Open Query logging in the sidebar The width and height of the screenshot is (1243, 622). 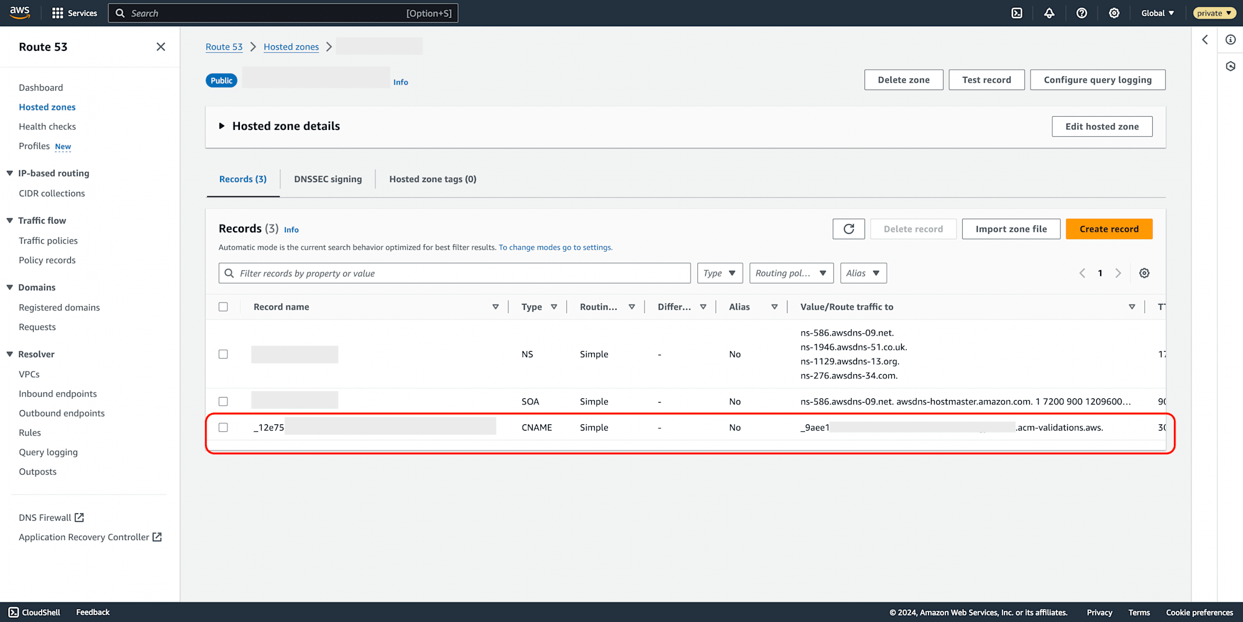coord(48,452)
